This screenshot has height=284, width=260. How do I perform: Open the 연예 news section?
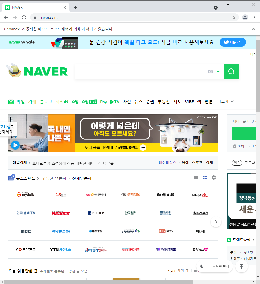click(185, 163)
